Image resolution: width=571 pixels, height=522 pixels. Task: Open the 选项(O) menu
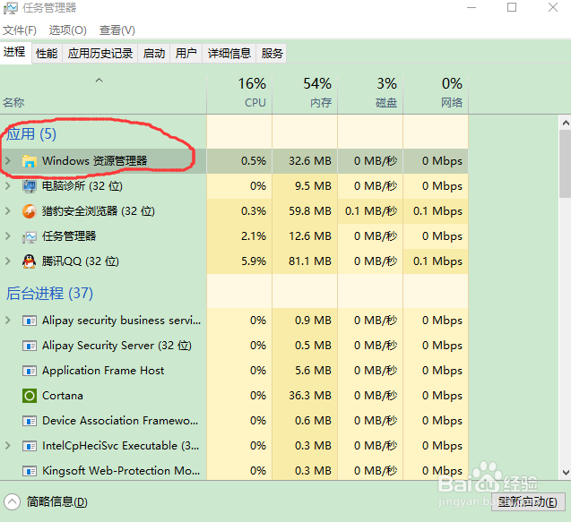click(68, 30)
